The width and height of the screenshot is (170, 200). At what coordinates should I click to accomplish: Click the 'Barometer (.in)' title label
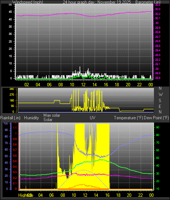pyautogui.click(x=148, y=2)
